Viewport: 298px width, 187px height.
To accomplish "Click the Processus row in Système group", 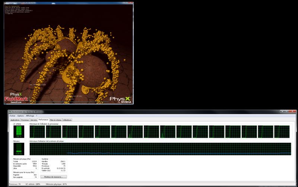I will click(x=53, y=166).
